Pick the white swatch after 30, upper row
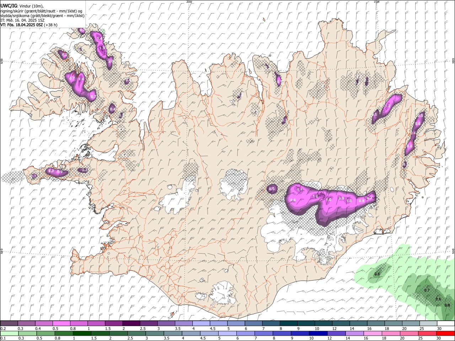 pos(445,324)
